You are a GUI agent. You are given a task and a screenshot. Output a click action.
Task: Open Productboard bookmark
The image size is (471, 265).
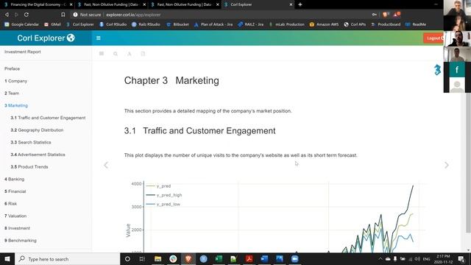pyautogui.click(x=386, y=24)
